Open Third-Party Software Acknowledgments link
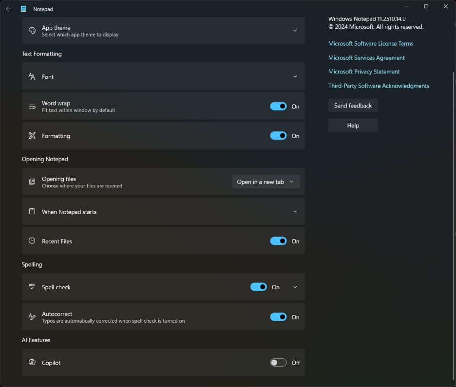Image resolution: width=456 pixels, height=387 pixels. coord(379,86)
